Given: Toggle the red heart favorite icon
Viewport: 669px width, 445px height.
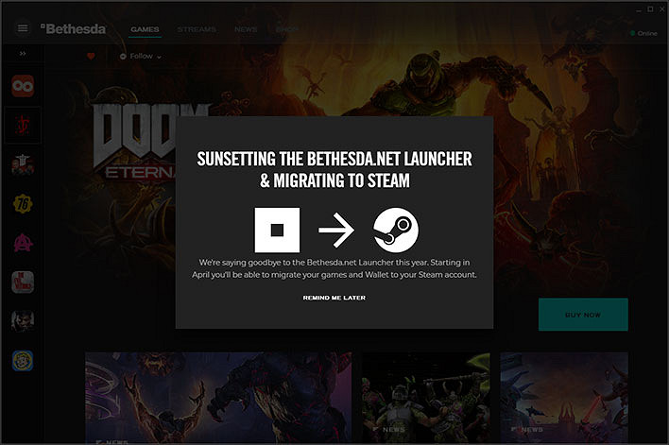Looking at the screenshot, I should click(92, 57).
